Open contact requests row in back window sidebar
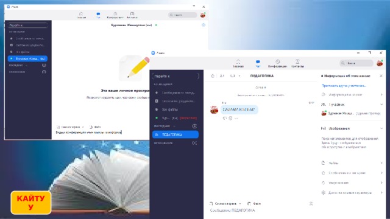 [x=27, y=45]
